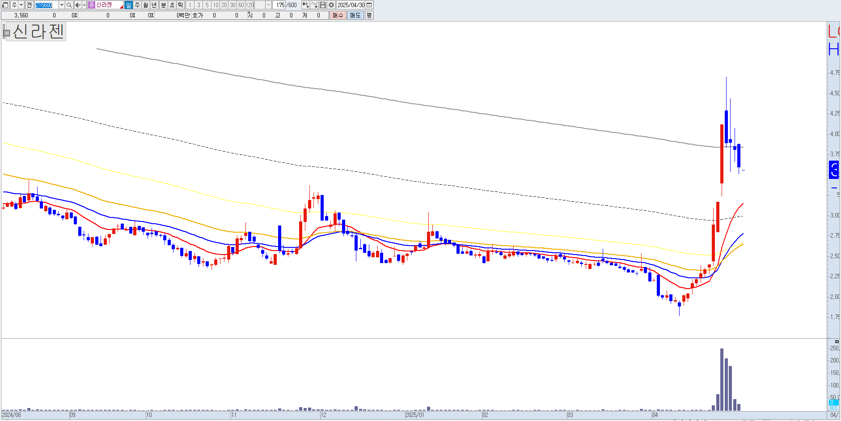841x421 pixels.
Task: Click the 2025/01 timeline label
Action: point(414,415)
